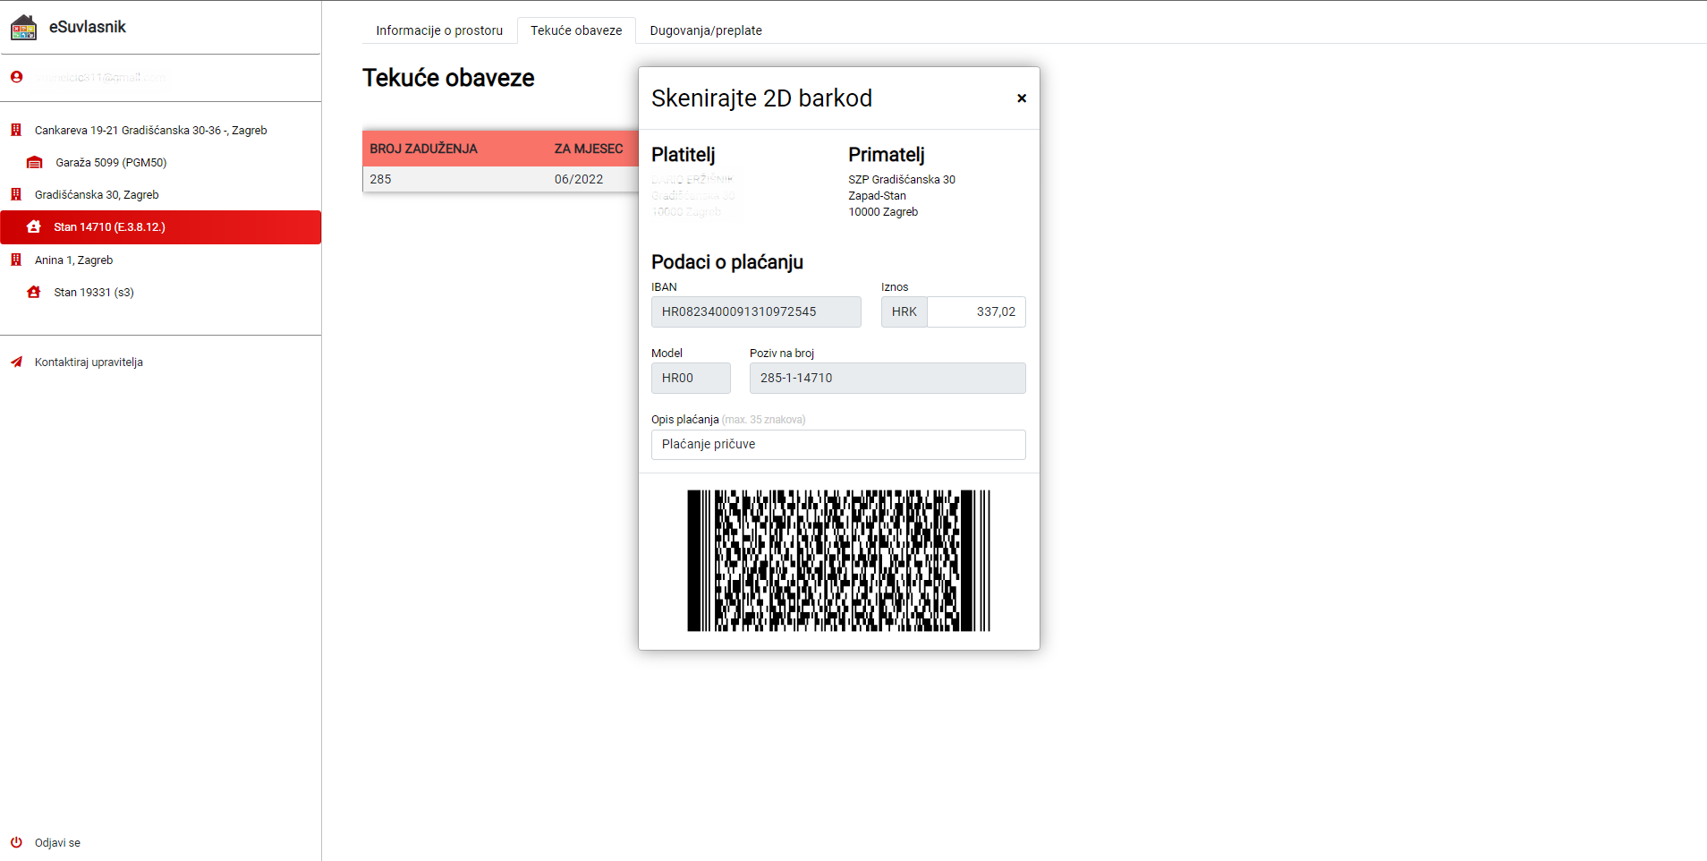Click the Opis plaćanja text field
The width and height of the screenshot is (1707, 861).
click(837, 445)
